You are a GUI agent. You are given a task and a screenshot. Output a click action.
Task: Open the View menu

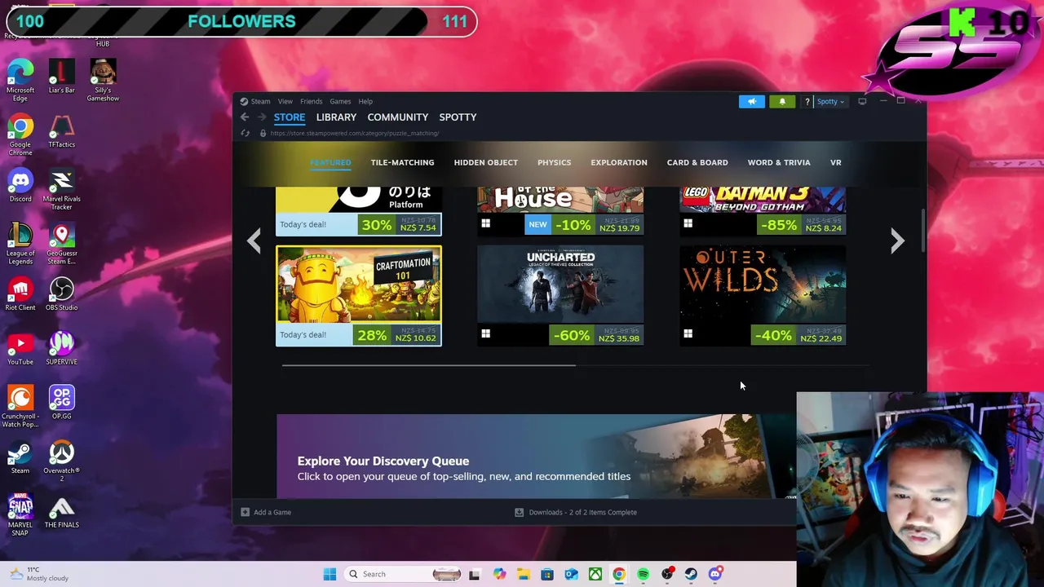coord(285,102)
